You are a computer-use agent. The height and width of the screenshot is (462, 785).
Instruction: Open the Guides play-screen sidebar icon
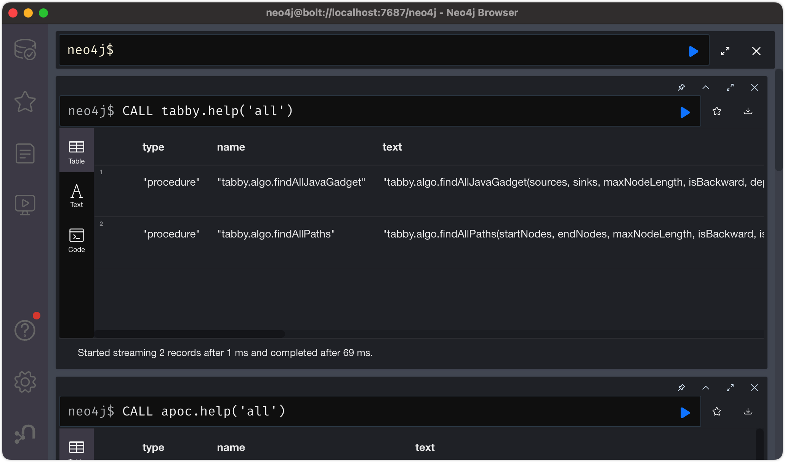click(x=25, y=205)
